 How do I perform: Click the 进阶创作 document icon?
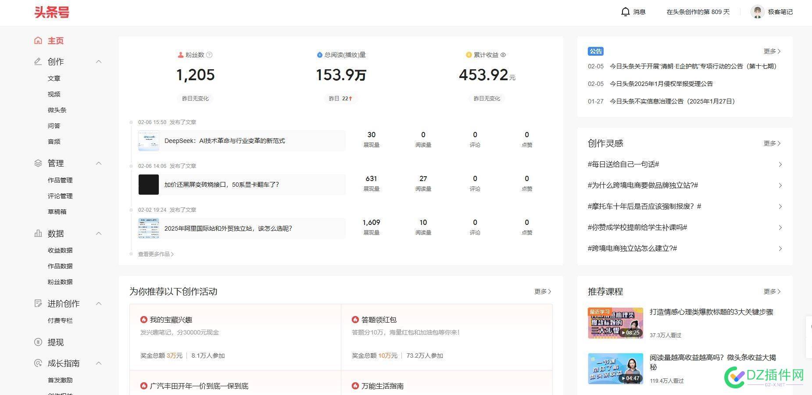click(x=38, y=303)
